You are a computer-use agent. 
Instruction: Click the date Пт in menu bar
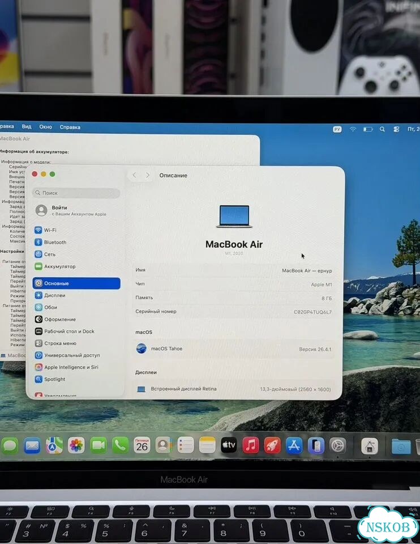click(413, 129)
